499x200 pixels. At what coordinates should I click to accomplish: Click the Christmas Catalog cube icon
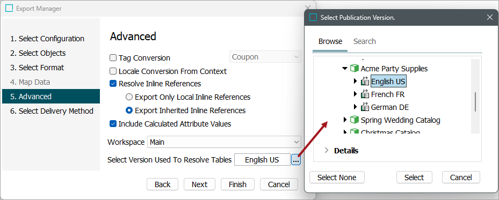coord(354,131)
